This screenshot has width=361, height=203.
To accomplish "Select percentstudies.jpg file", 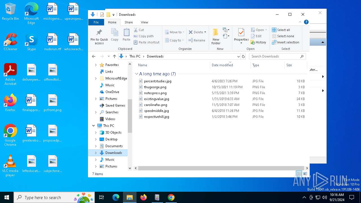I will point(155,81).
